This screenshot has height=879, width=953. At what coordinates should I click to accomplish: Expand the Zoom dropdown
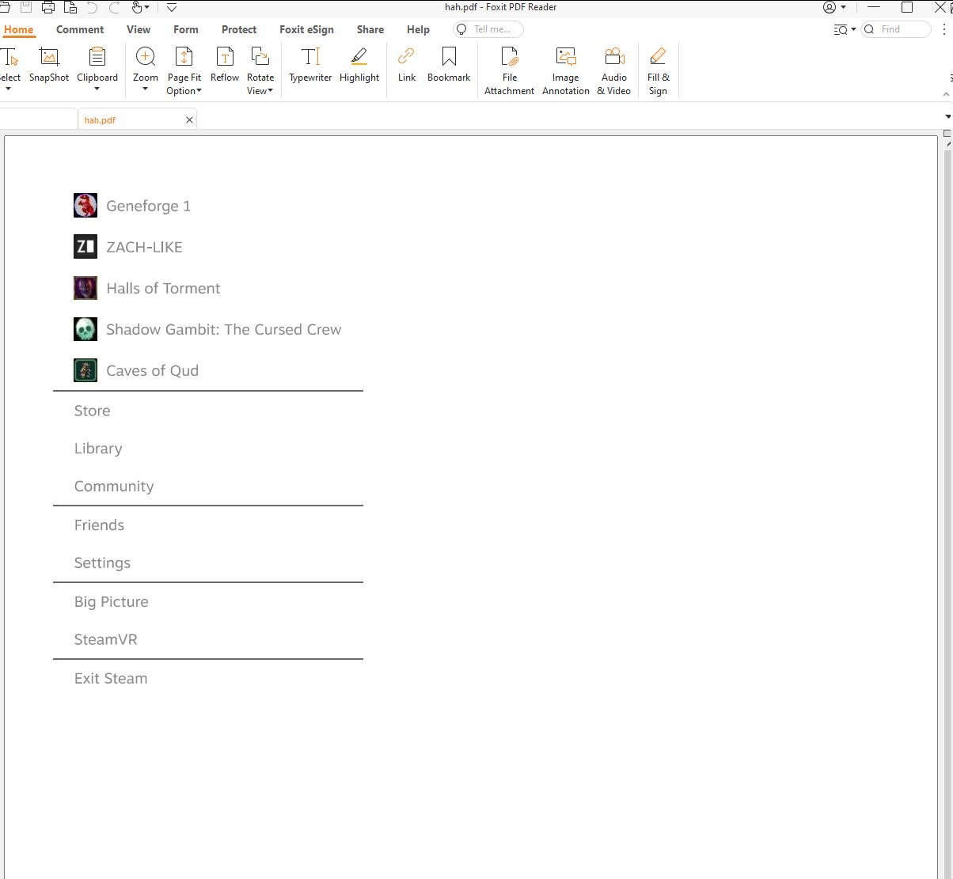click(146, 88)
